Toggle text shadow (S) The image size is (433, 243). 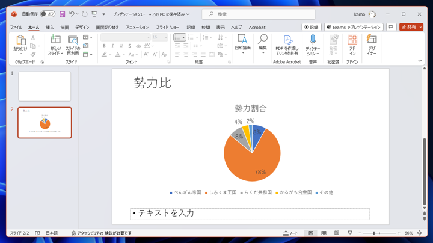(129, 46)
